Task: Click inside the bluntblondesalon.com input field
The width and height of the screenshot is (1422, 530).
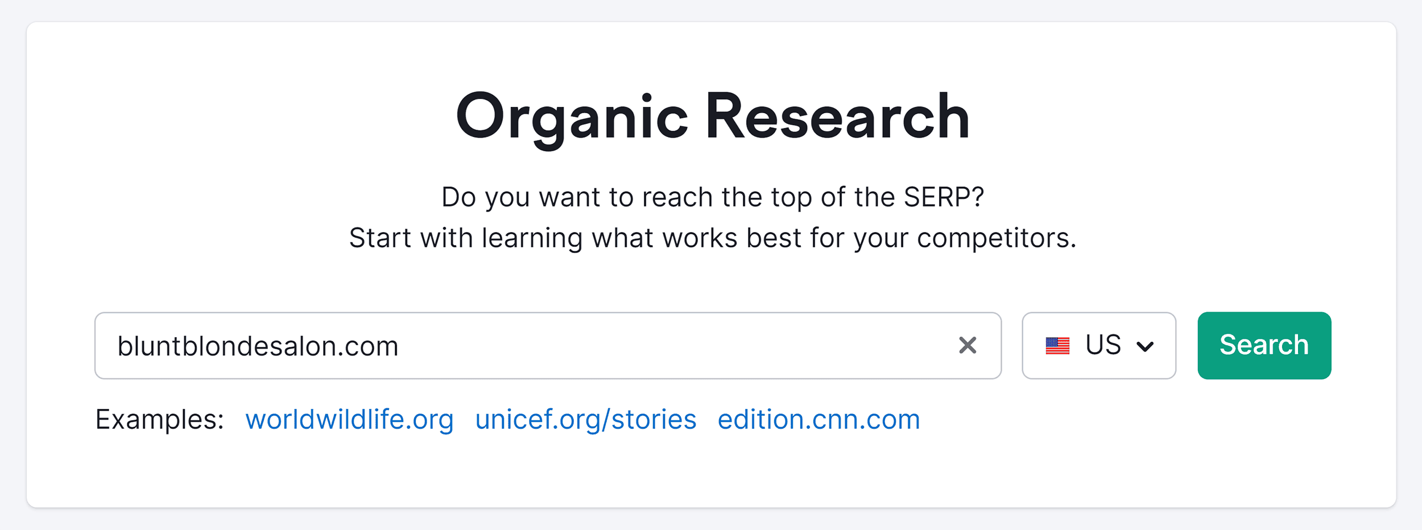Action: pos(455,345)
